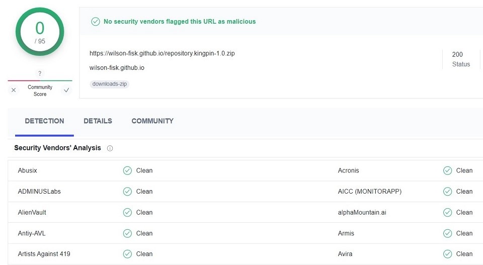
Task: Click the Clean check icon for Antiy-AVL
Action: pos(127,233)
